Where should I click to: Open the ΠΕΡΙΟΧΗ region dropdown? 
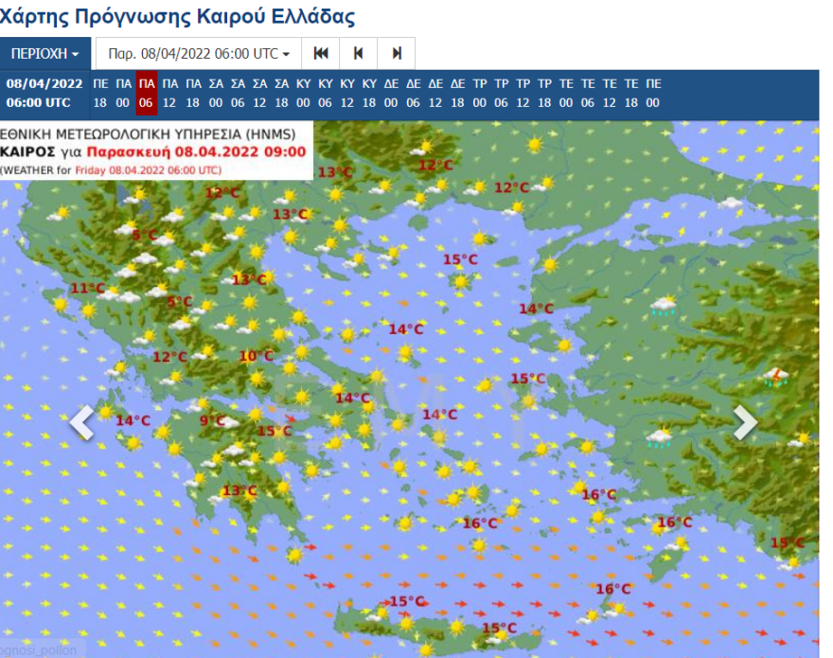[x=43, y=53]
